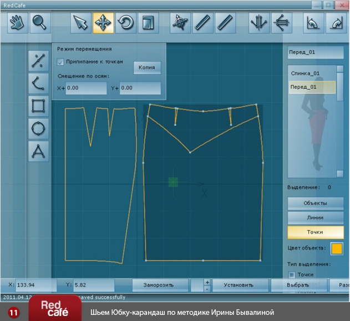
Task: Click the 'Перед_01' name field at top
Action: tap(316, 53)
